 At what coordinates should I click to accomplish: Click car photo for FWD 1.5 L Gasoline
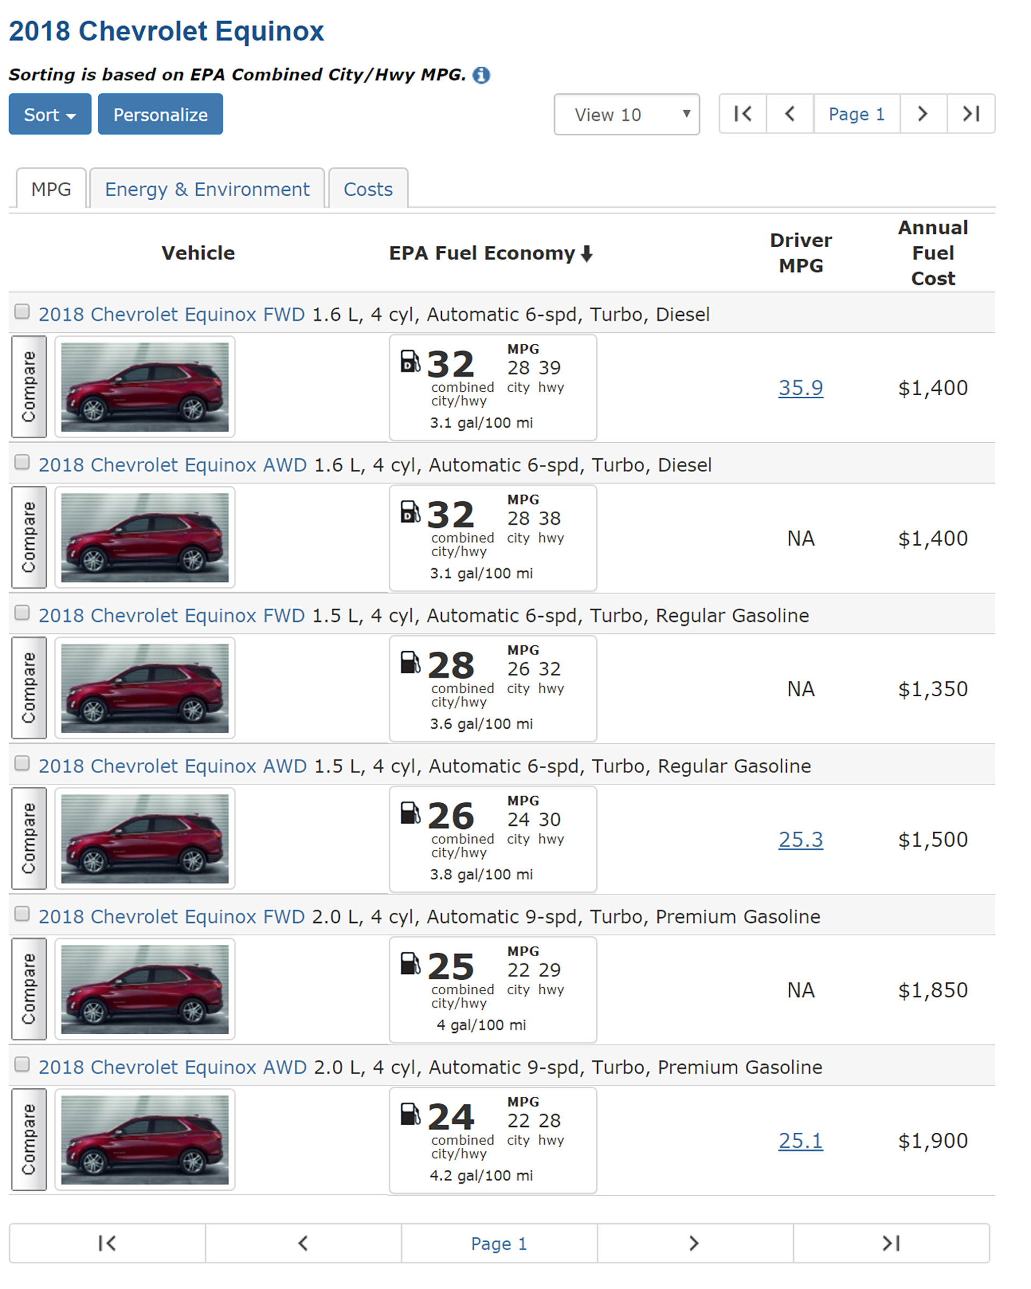(x=145, y=688)
